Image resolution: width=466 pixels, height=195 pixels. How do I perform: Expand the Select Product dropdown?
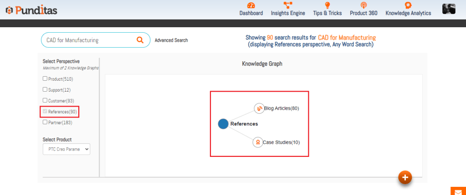67,149
